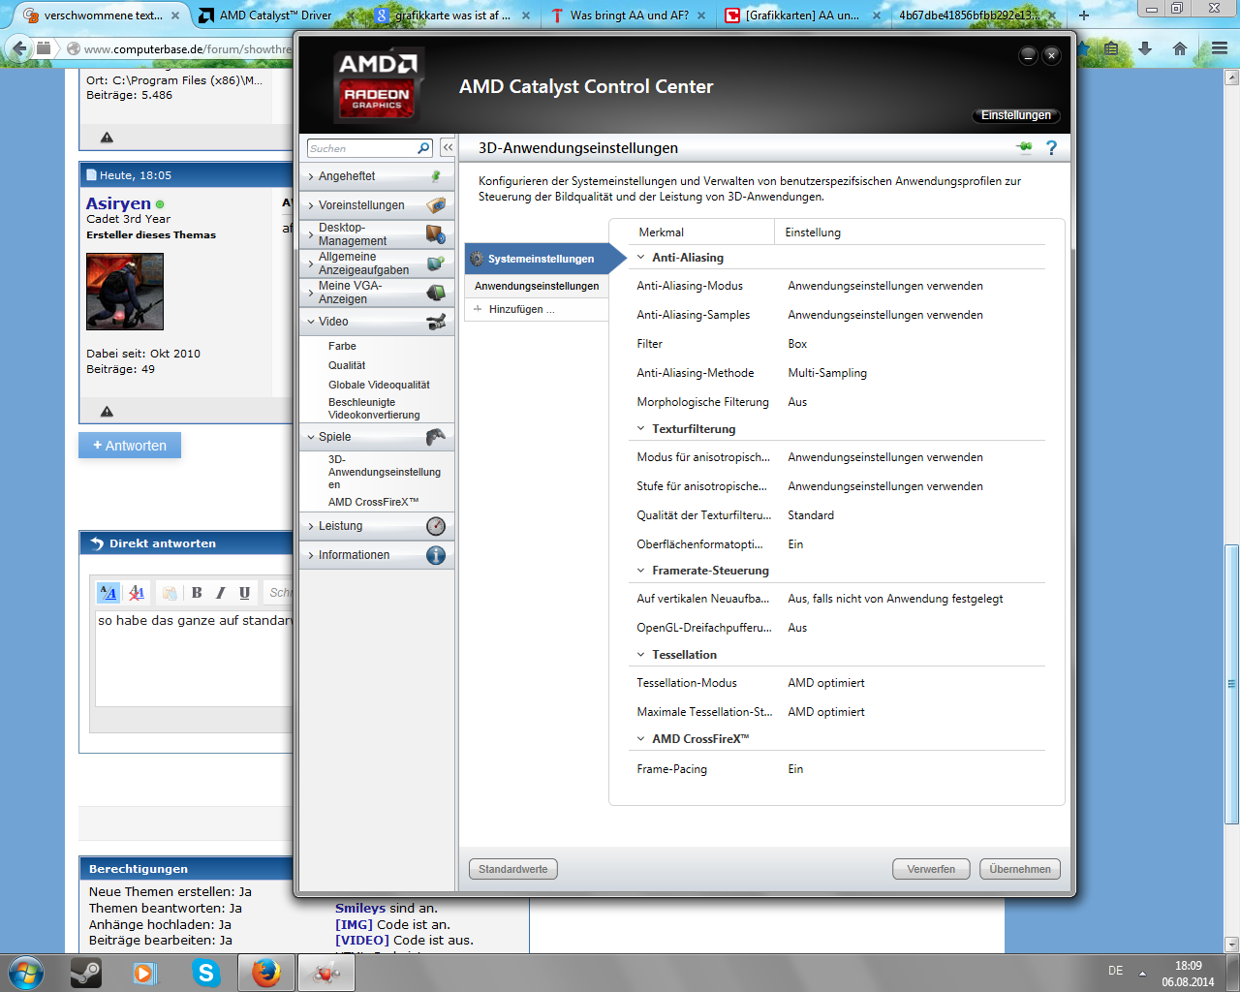Collapse the Spiele section

311,437
